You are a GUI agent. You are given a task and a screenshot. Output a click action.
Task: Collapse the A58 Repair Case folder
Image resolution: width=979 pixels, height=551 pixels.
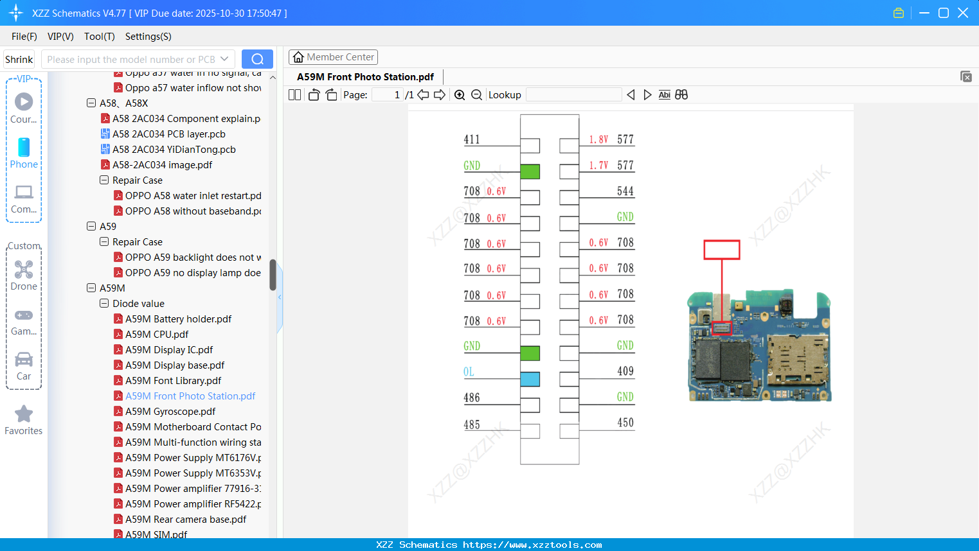pyautogui.click(x=104, y=180)
